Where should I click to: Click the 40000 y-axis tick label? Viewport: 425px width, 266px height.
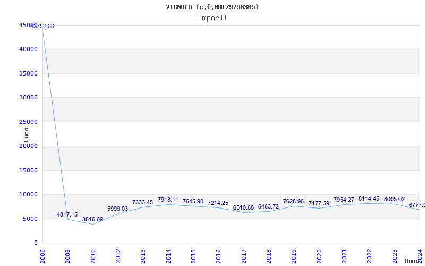point(28,49)
